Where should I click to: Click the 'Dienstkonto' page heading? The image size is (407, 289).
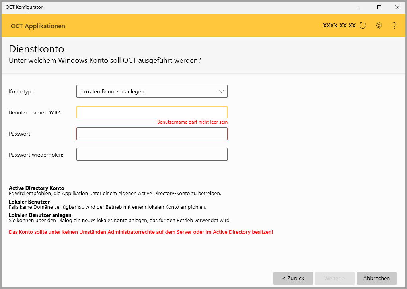pyautogui.click(x=36, y=49)
